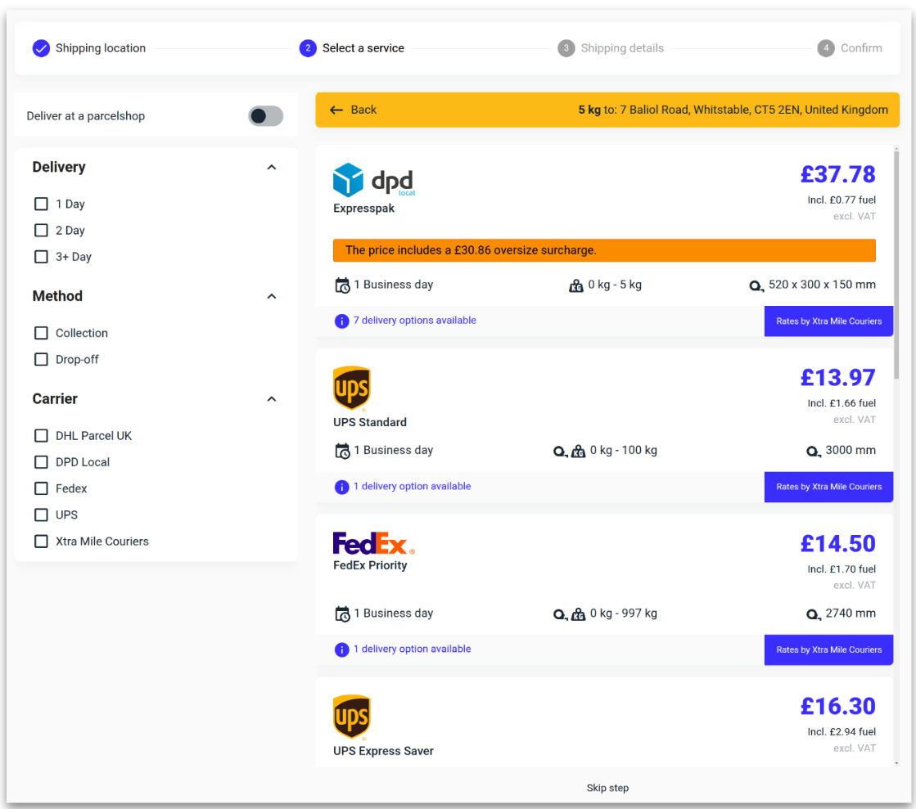
Task: Click the UPS Express Saver logo
Action: point(352,717)
